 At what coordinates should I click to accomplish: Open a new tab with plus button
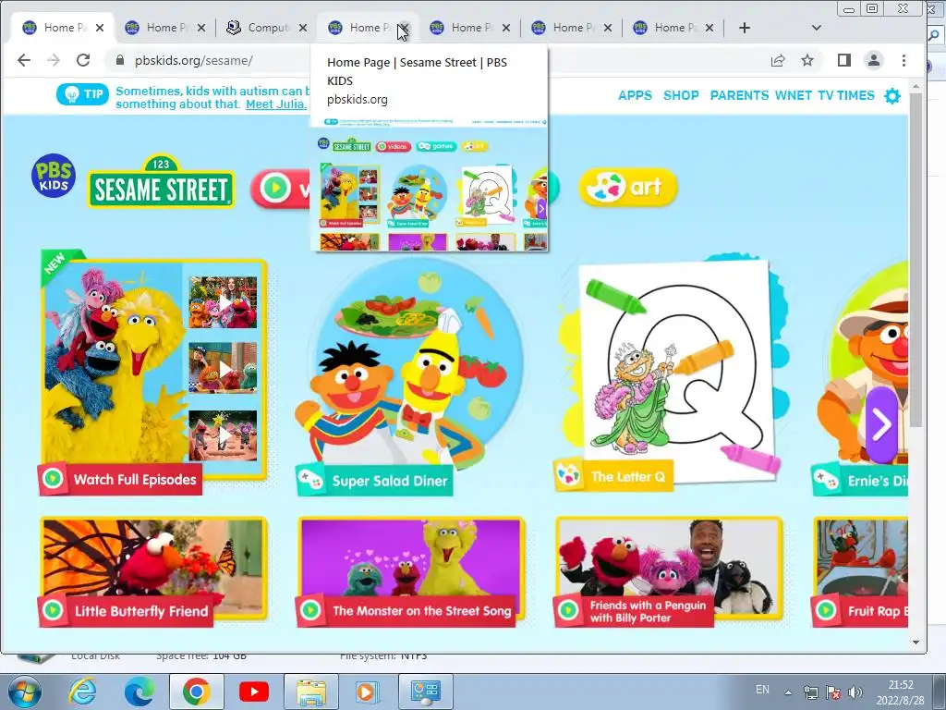point(745,28)
